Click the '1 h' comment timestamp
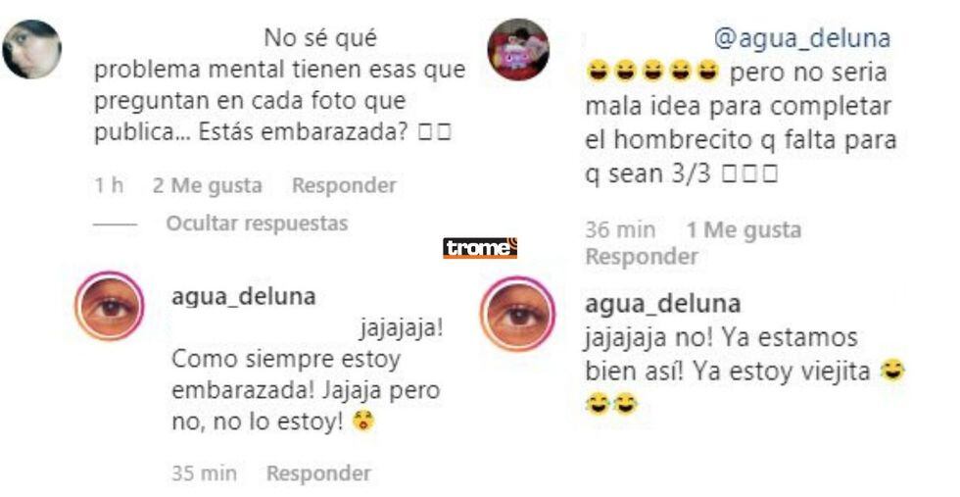The width and height of the screenshot is (960, 497). (x=109, y=185)
